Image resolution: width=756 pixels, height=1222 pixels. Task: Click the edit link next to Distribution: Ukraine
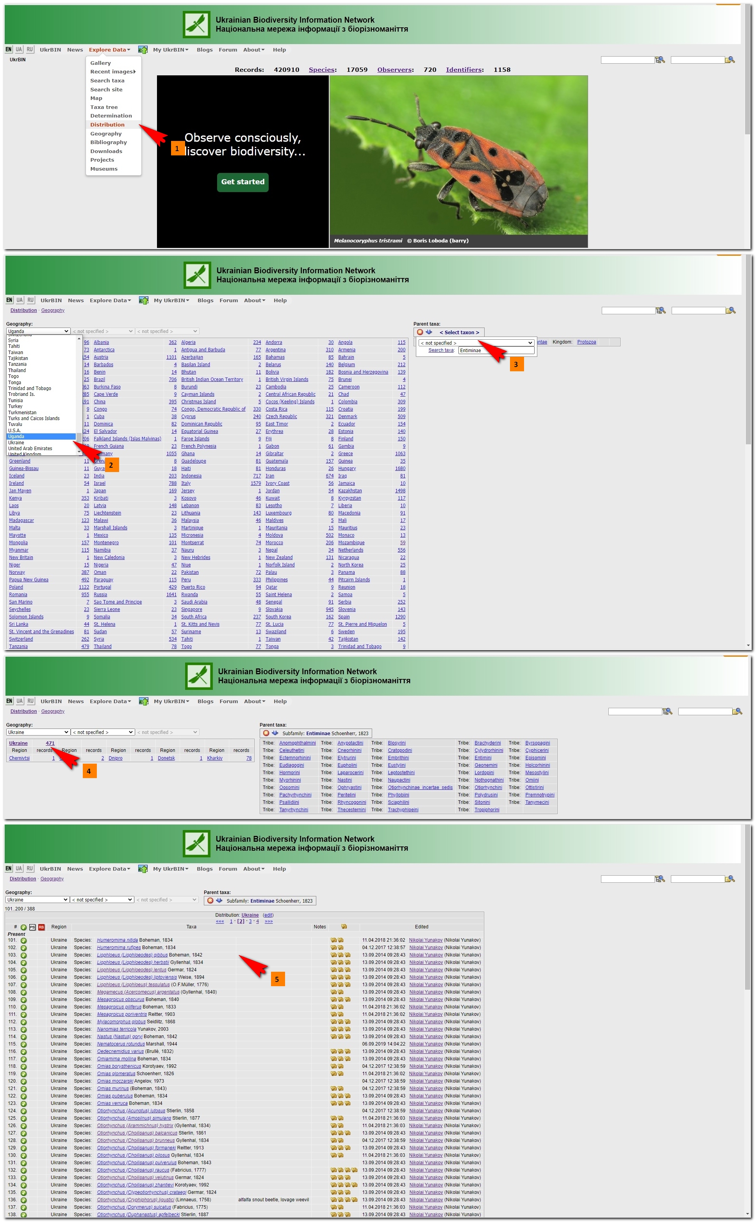click(269, 915)
